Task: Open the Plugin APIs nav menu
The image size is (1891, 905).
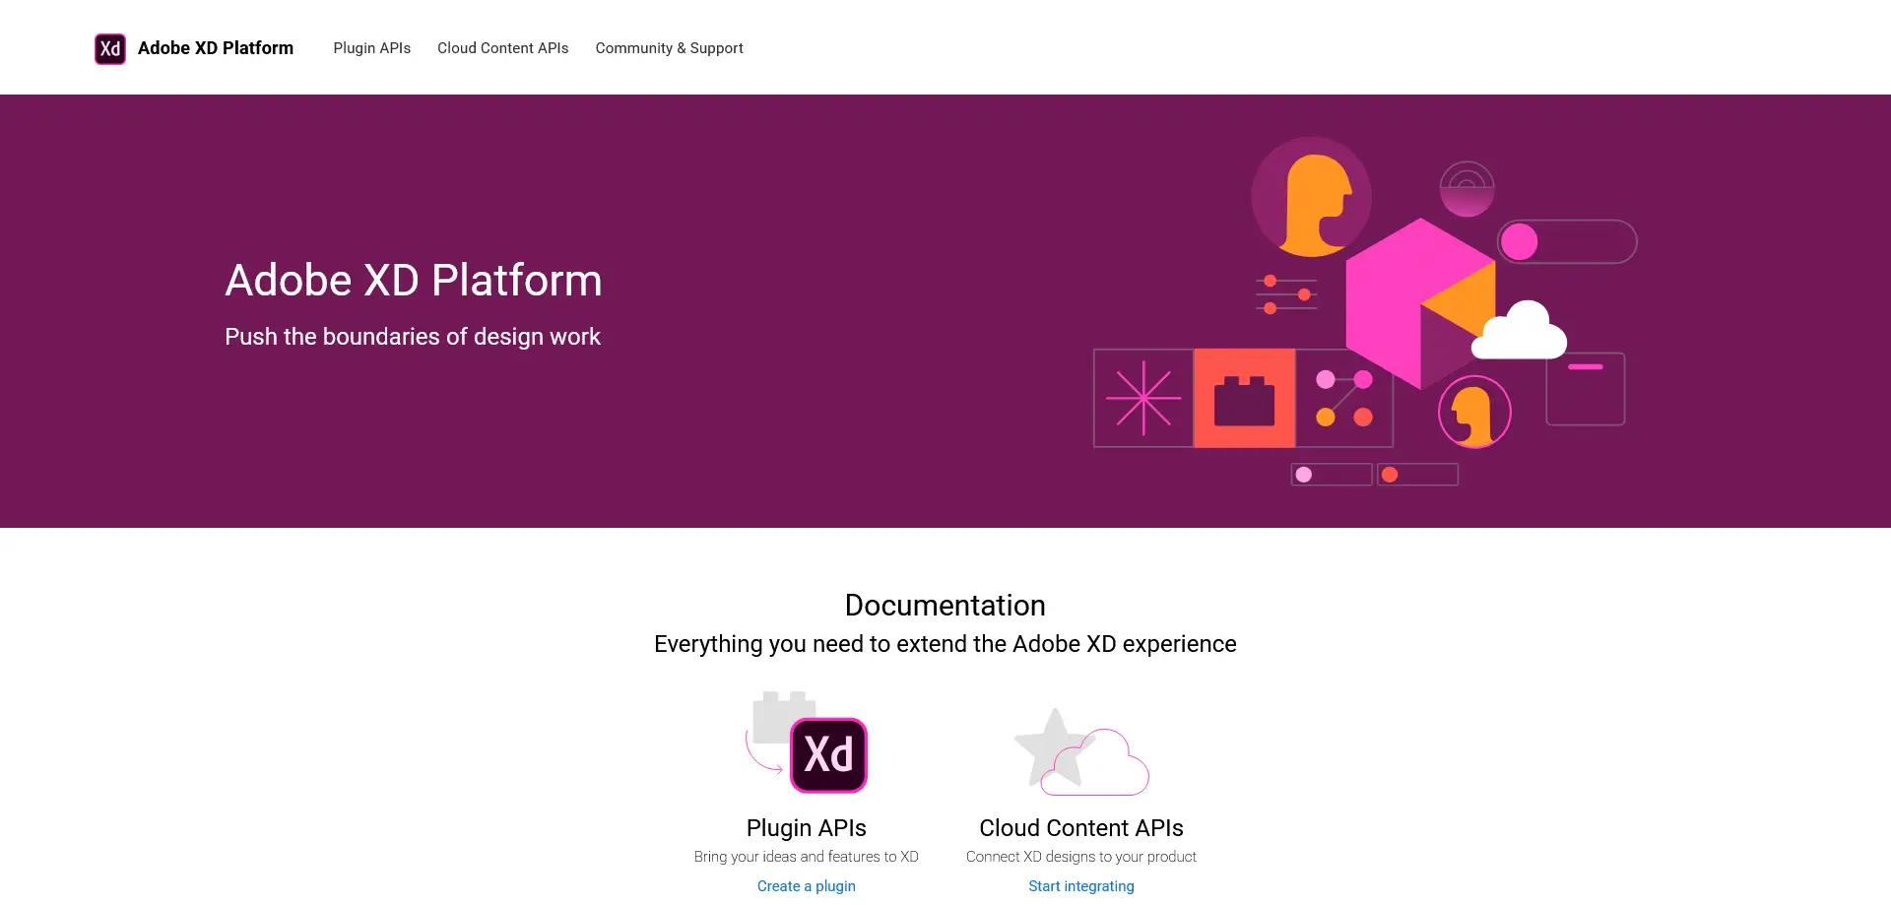Action: pos(371,48)
